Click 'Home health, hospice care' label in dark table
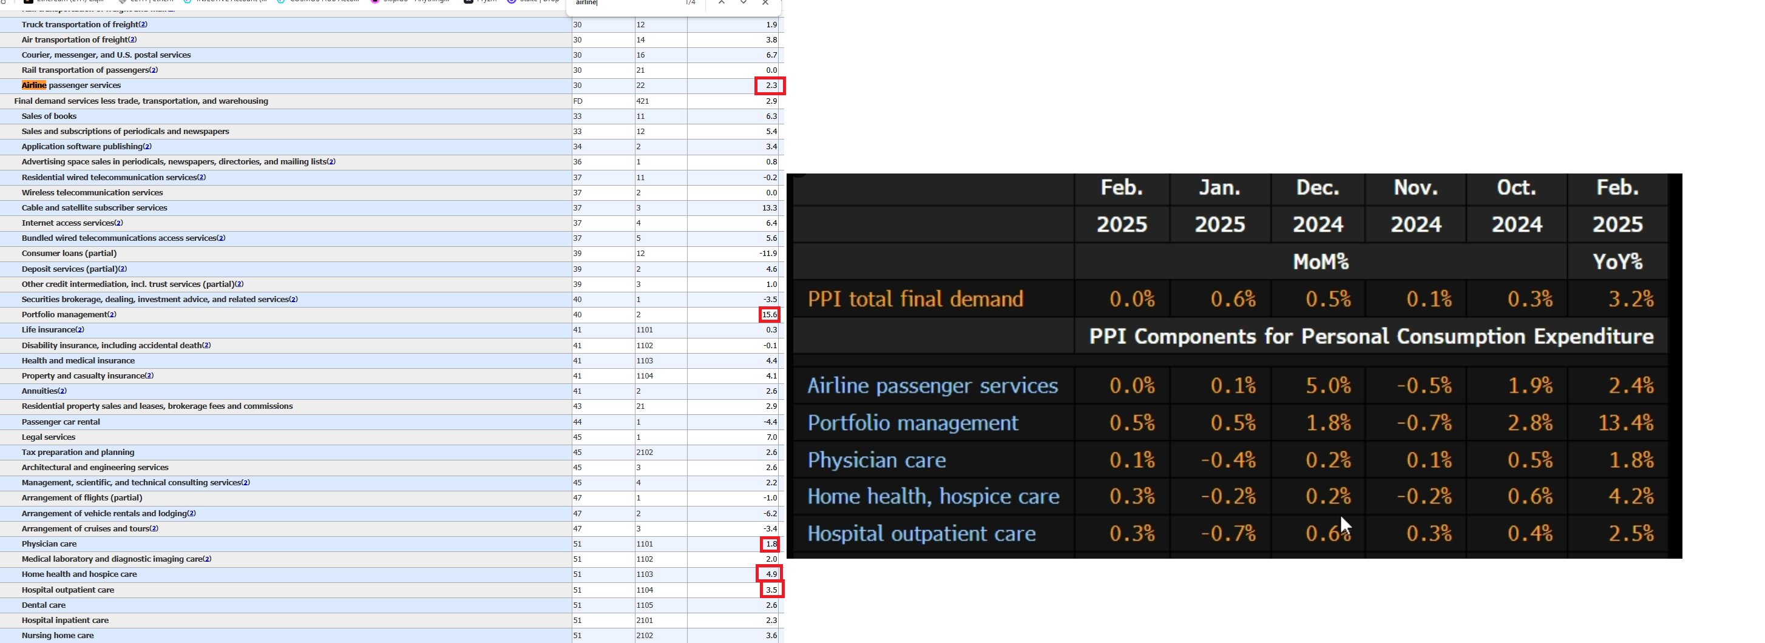This screenshot has width=1765, height=643. point(933,496)
